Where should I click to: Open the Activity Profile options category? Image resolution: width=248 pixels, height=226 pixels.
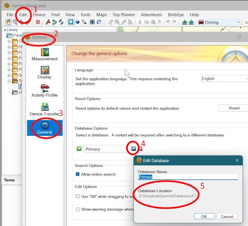click(x=45, y=91)
